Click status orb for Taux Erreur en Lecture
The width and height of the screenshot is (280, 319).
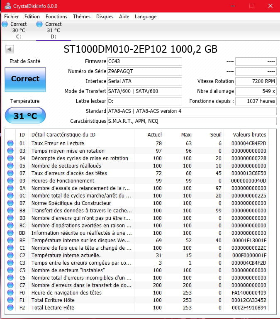pos(10,143)
